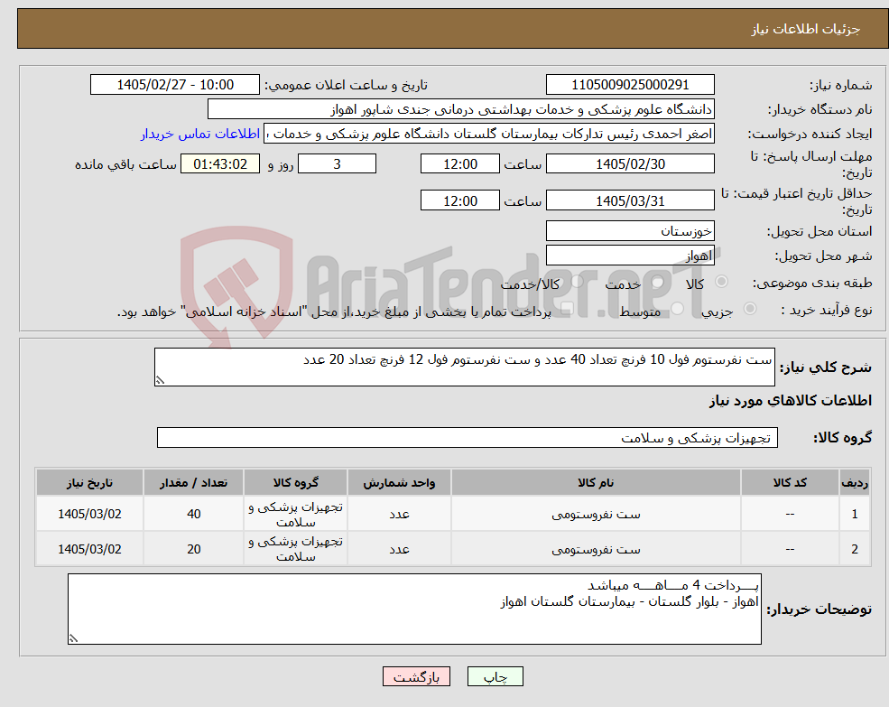This screenshot has width=889, height=707.
Task: Click quantity 40 in row 1
Action: pos(193,514)
